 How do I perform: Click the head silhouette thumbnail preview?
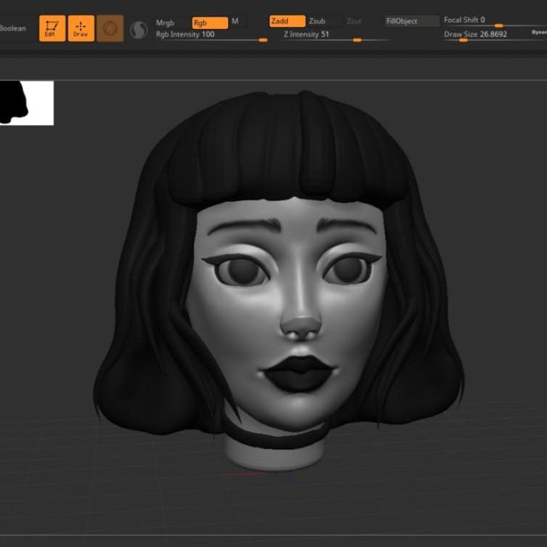coord(27,103)
